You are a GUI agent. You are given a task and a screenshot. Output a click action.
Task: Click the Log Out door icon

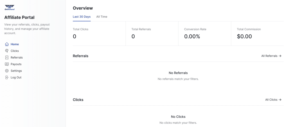pos(7,77)
